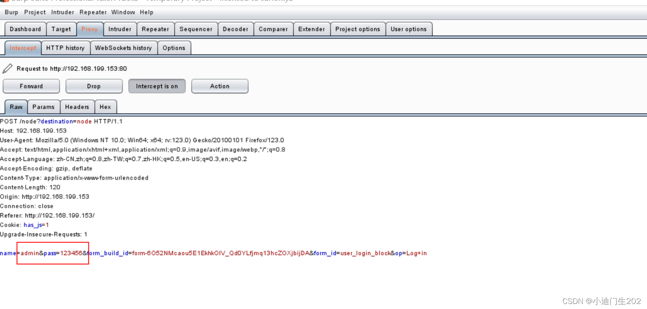This screenshot has width=647, height=309.
Task: Click the form_build_id parameter name
Action: pyautogui.click(x=108, y=253)
